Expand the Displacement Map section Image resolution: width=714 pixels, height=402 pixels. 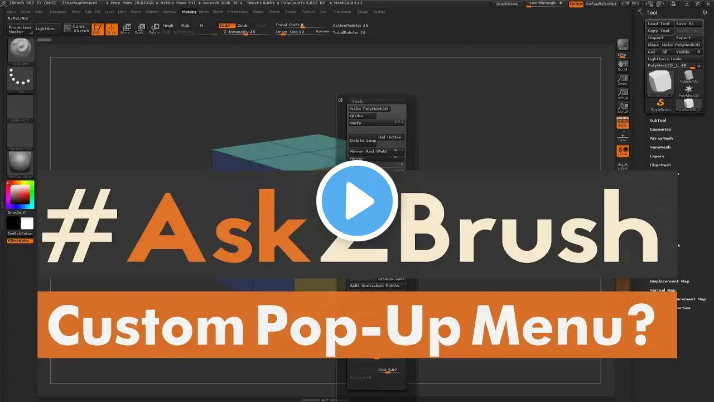coord(669,281)
